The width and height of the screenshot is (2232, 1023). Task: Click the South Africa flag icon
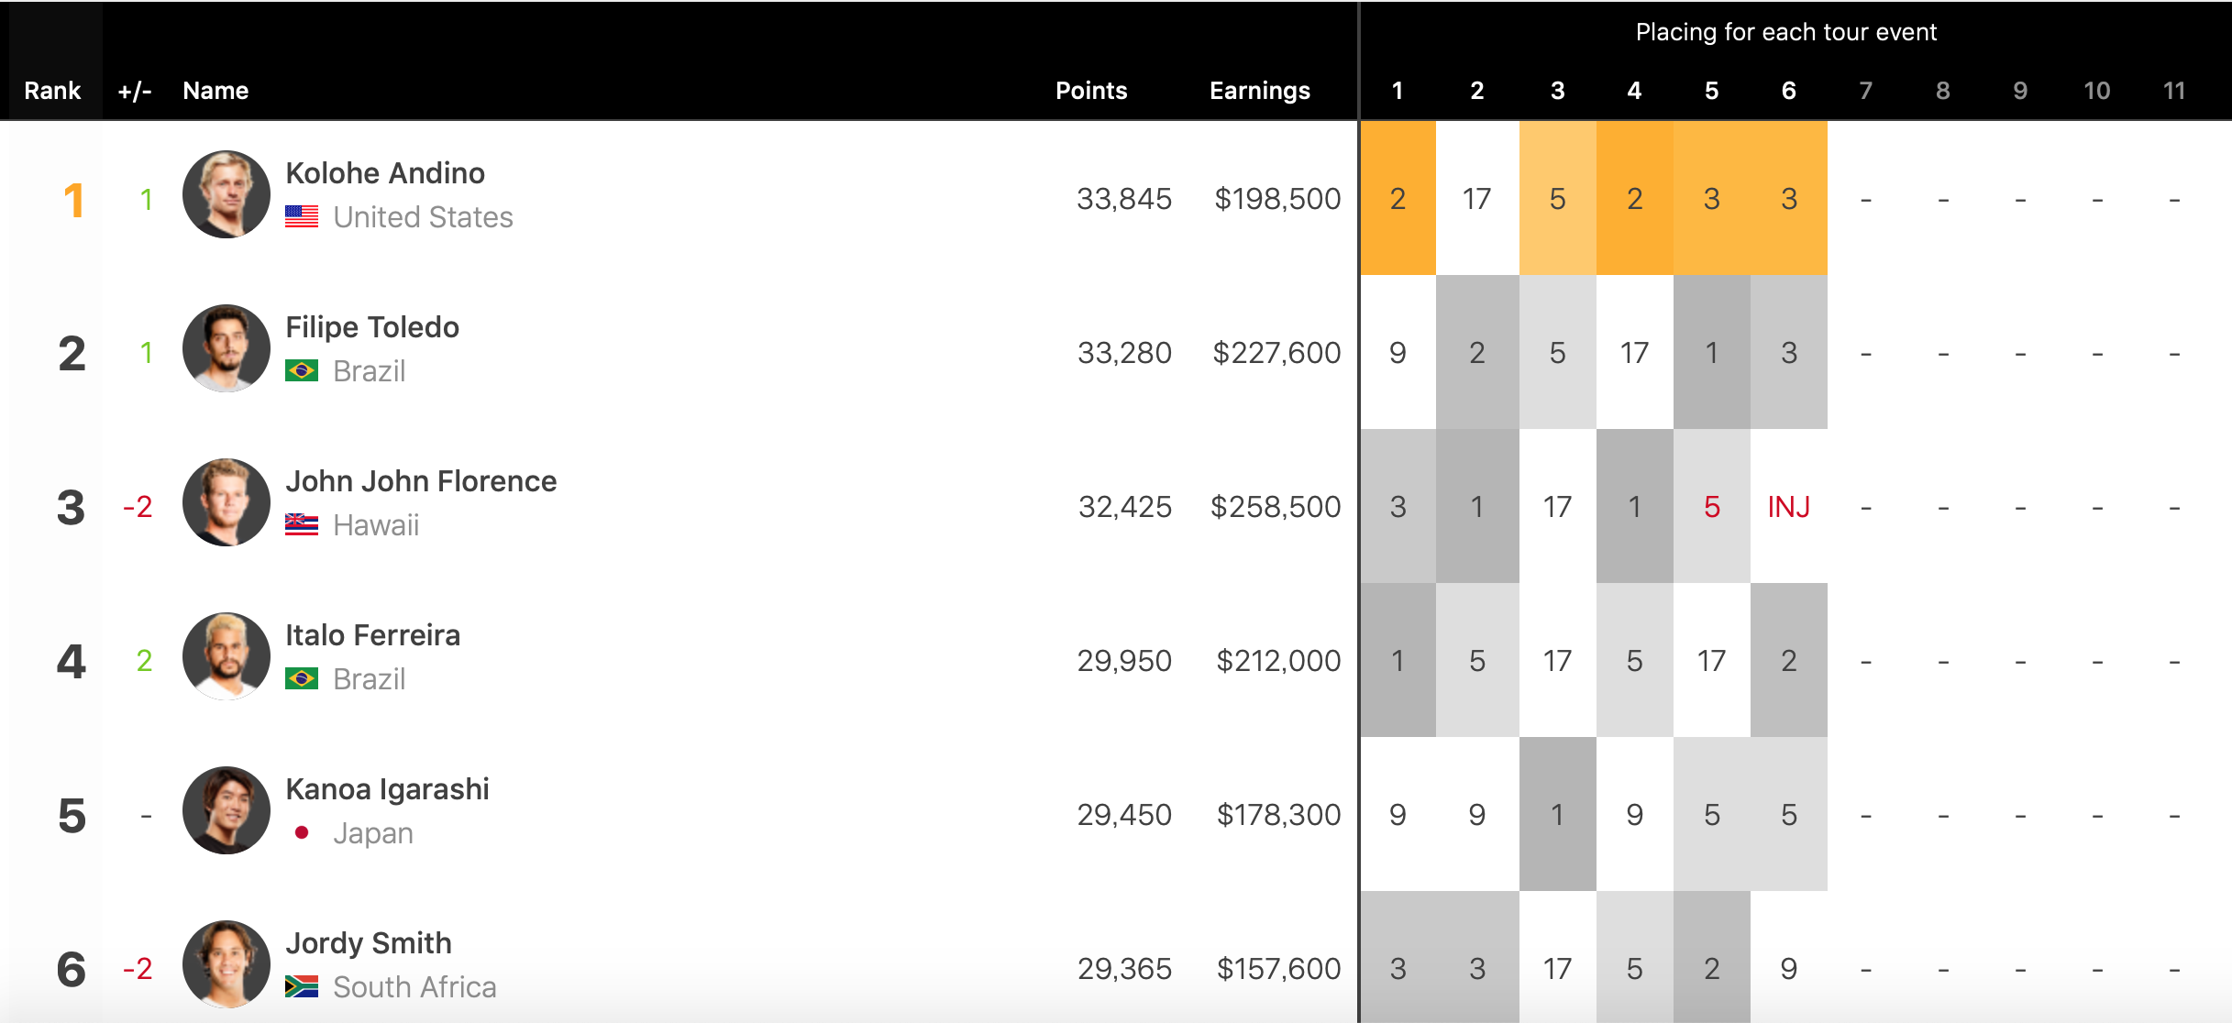[x=302, y=987]
